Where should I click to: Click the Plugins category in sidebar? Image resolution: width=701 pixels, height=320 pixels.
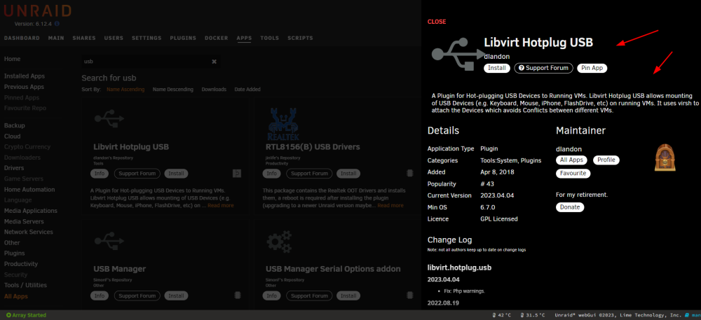14,253
